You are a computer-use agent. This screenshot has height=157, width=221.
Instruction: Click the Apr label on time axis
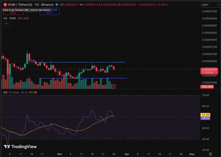[126, 154]
